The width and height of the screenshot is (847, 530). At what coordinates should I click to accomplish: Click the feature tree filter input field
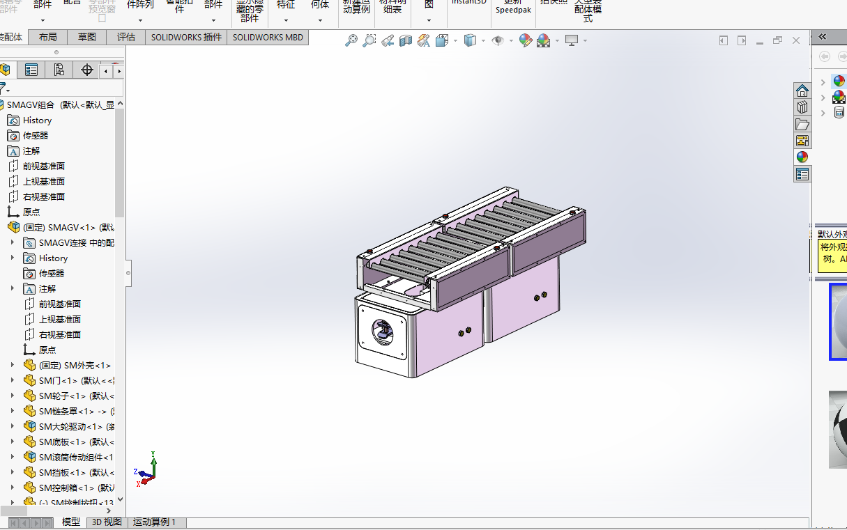click(x=66, y=88)
